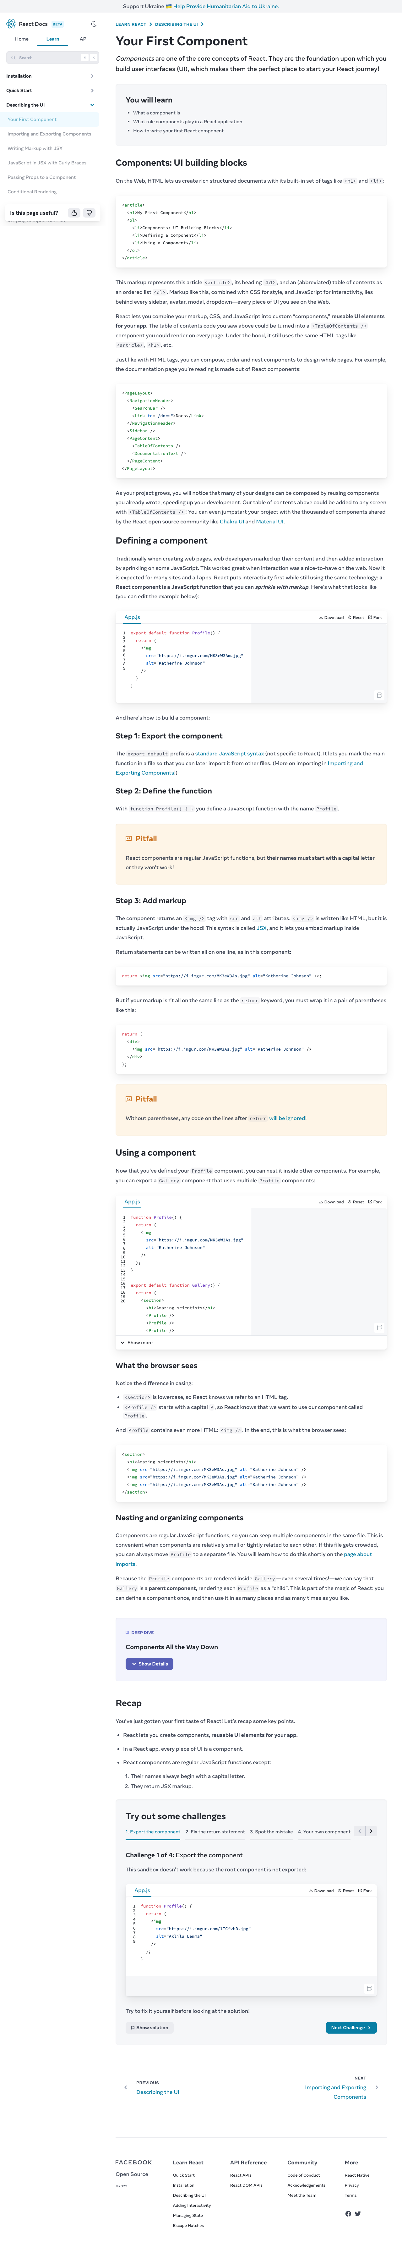Focus the sidebar Search field
402x2248 pixels.
tap(52, 58)
